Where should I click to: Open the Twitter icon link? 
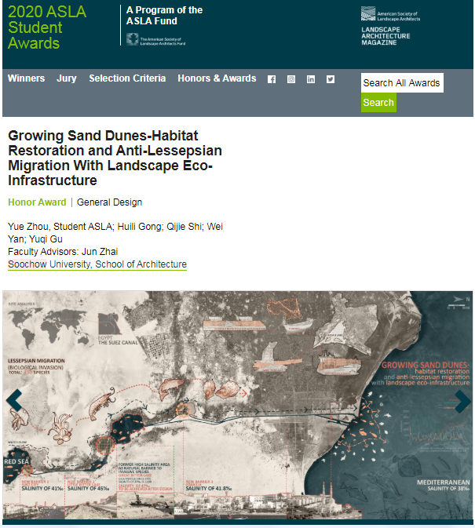click(331, 79)
